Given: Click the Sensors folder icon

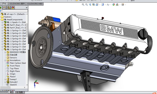Looking at the screenshot, I should tap(8, 58).
